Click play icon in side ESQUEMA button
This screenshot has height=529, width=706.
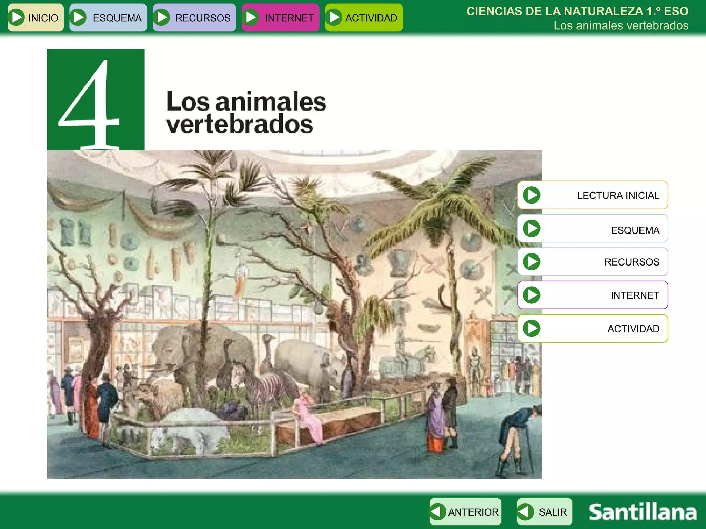[x=532, y=229]
